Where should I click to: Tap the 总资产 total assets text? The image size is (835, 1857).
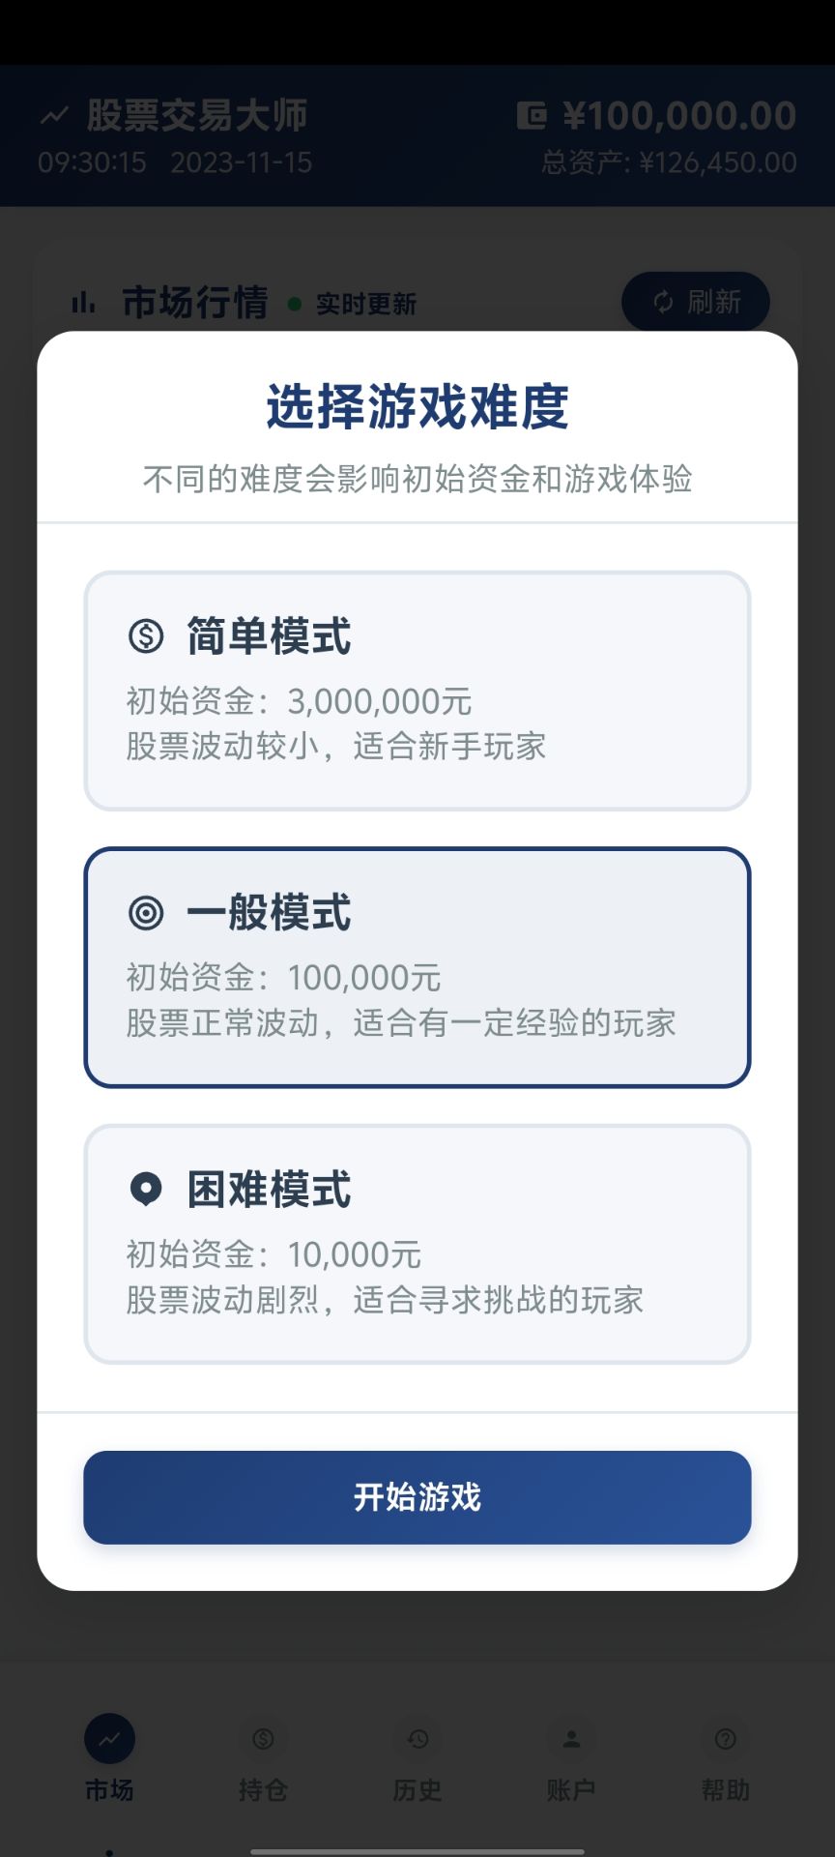point(669,162)
